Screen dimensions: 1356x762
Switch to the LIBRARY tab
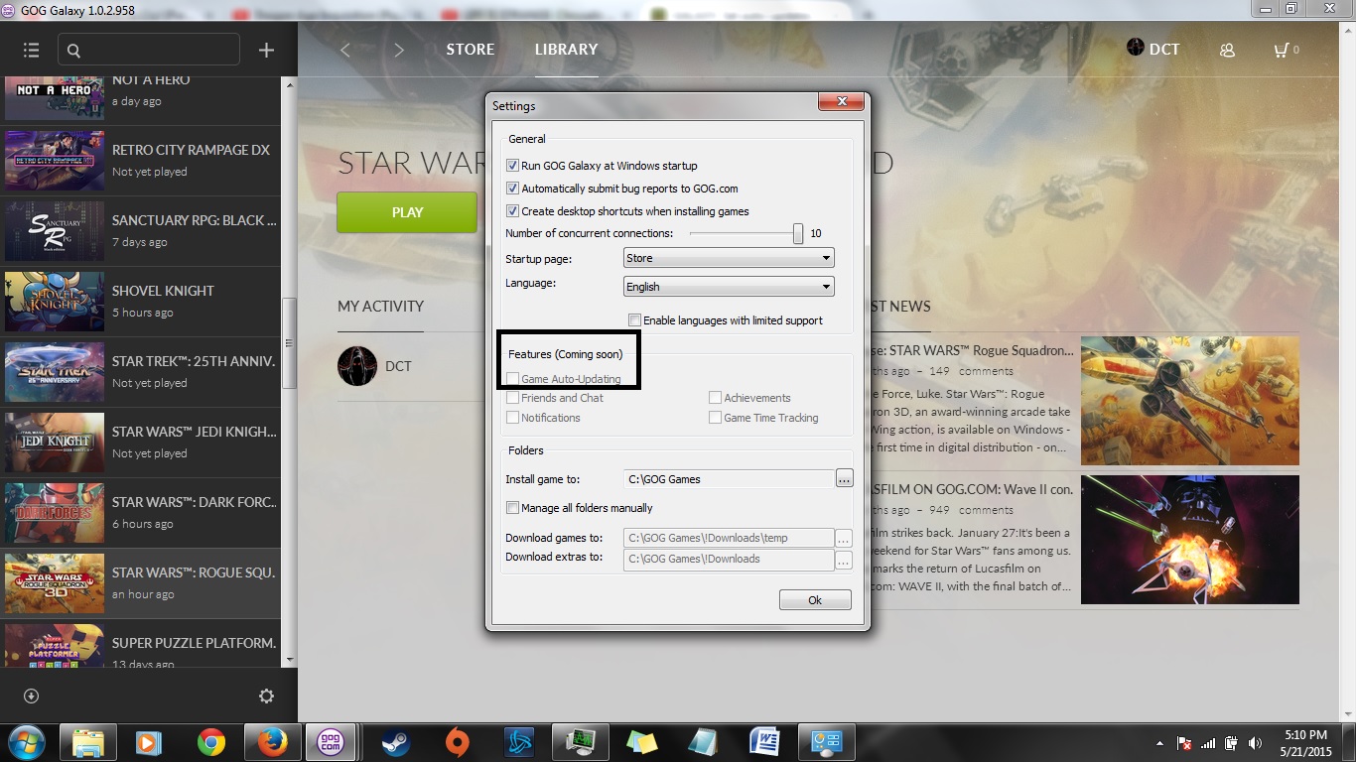566,50
